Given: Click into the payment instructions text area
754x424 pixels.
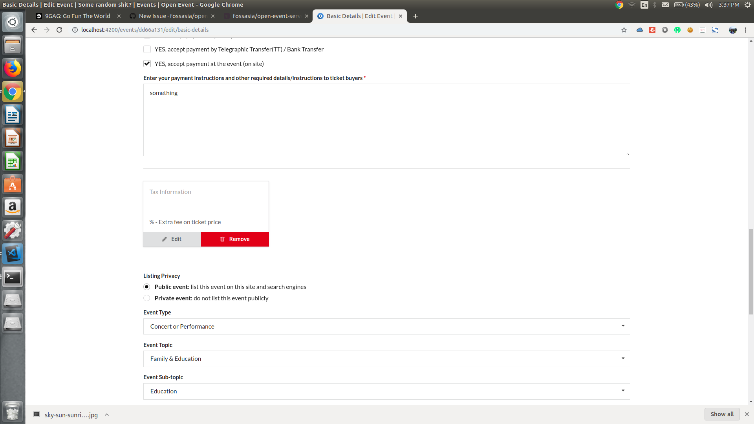Looking at the screenshot, I should [386, 120].
